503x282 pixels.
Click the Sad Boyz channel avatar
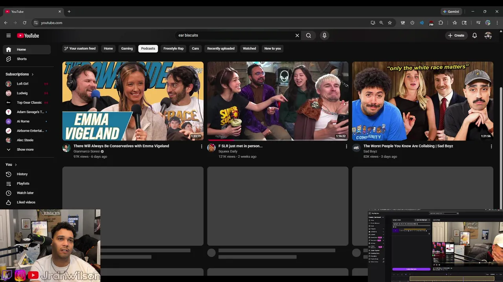[x=356, y=148]
